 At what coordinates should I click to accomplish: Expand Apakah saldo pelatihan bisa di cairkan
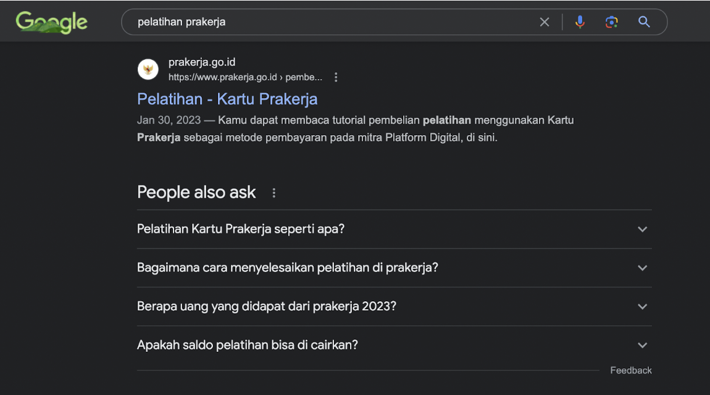coord(395,345)
